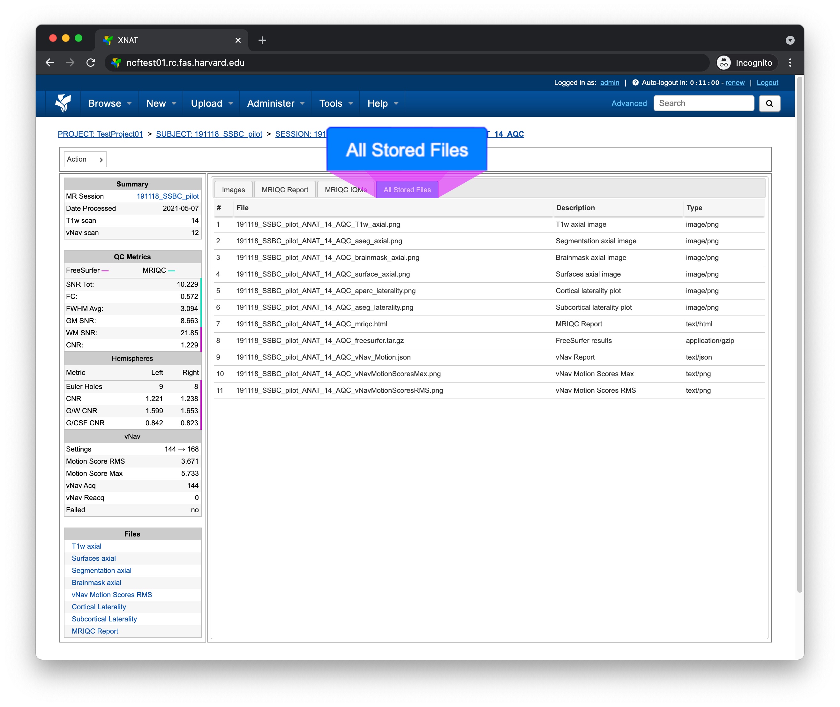Viewport: 840px width, 707px height.
Task: Open Advanced search link
Action: click(x=629, y=103)
